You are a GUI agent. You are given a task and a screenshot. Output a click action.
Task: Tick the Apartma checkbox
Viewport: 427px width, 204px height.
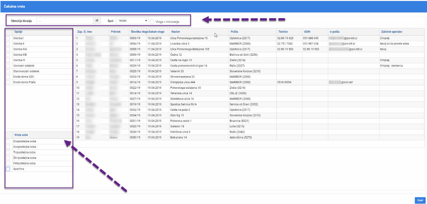point(8,169)
